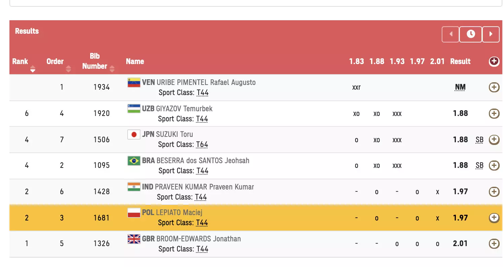This screenshot has width=503, height=267.
Task: Click the Venezuela flag icon
Action: (x=134, y=83)
